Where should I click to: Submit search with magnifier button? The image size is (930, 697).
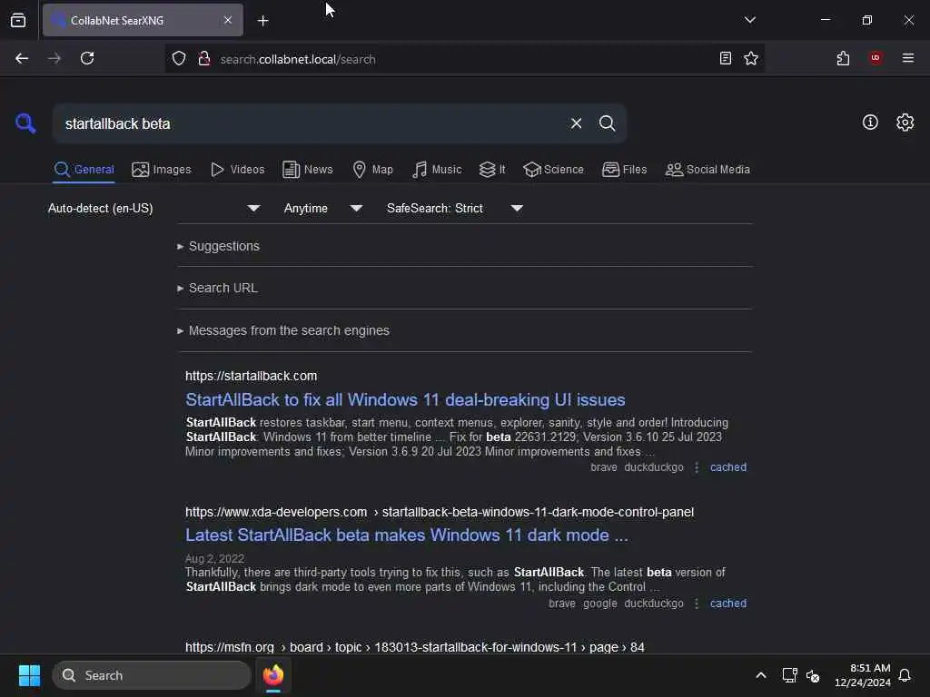607,123
